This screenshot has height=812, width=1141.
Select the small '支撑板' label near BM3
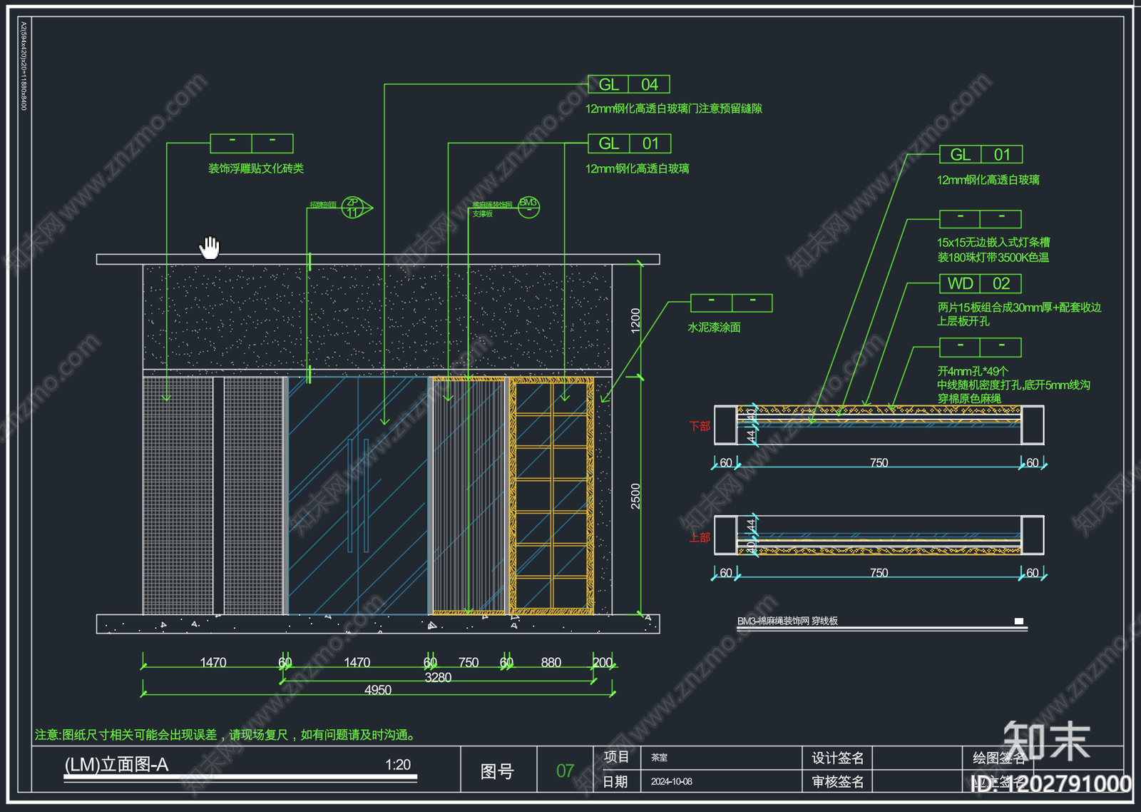pyautogui.click(x=483, y=214)
